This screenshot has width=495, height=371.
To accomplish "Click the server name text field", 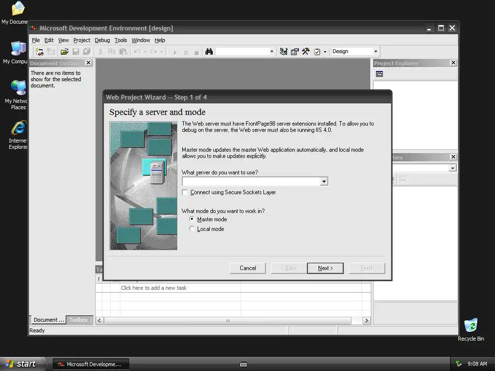I will point(251,182).
